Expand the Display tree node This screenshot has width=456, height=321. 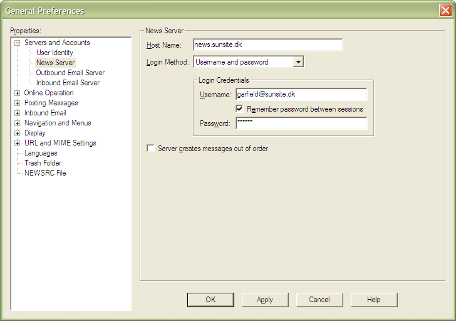18,133
